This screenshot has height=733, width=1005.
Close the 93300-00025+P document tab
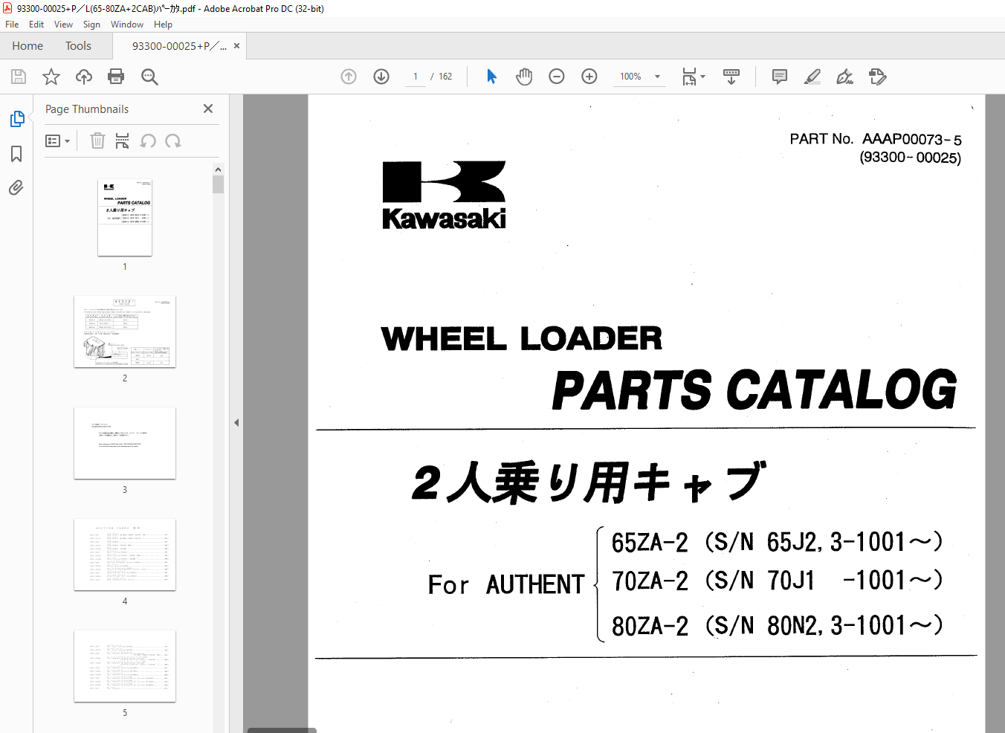tap(236, 45)
